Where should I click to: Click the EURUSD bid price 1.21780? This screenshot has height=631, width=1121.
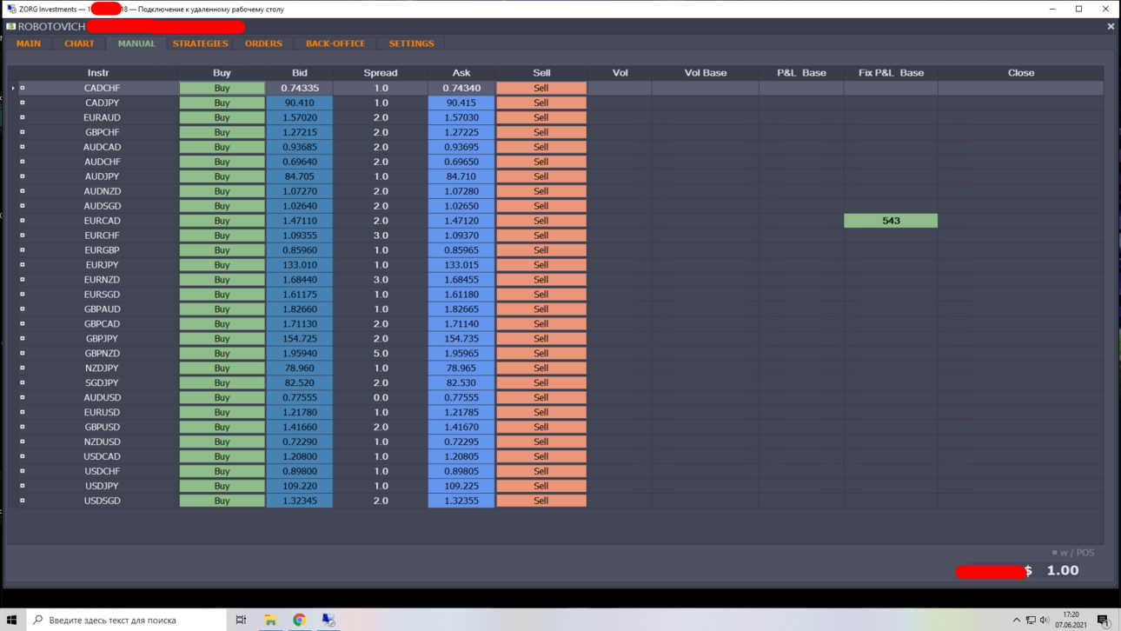300,412
